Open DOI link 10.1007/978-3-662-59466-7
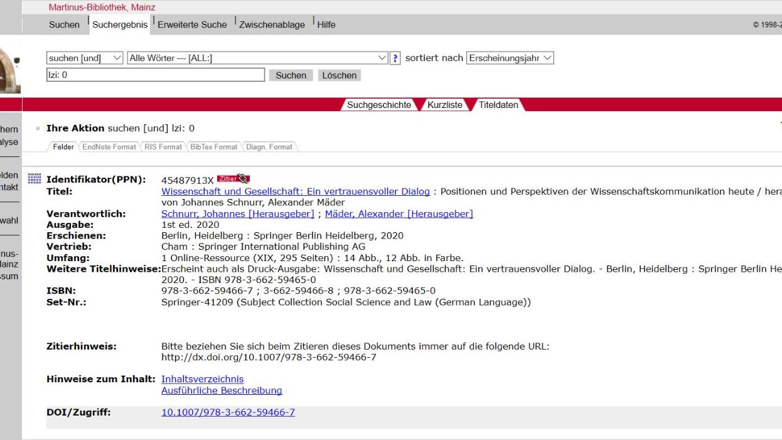 pyautogui.click(x=228, y=412)
